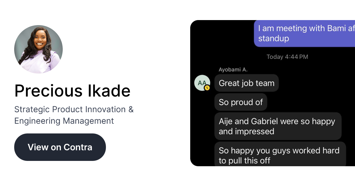The width and height of the screenshot is (355, 186).
Task: Click the 'So proud of' message bubble
Action: (241, 102)
